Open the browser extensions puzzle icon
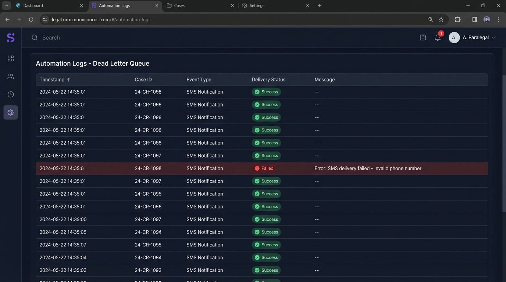This screenshot has height=282, width=506. pos(458,19)
